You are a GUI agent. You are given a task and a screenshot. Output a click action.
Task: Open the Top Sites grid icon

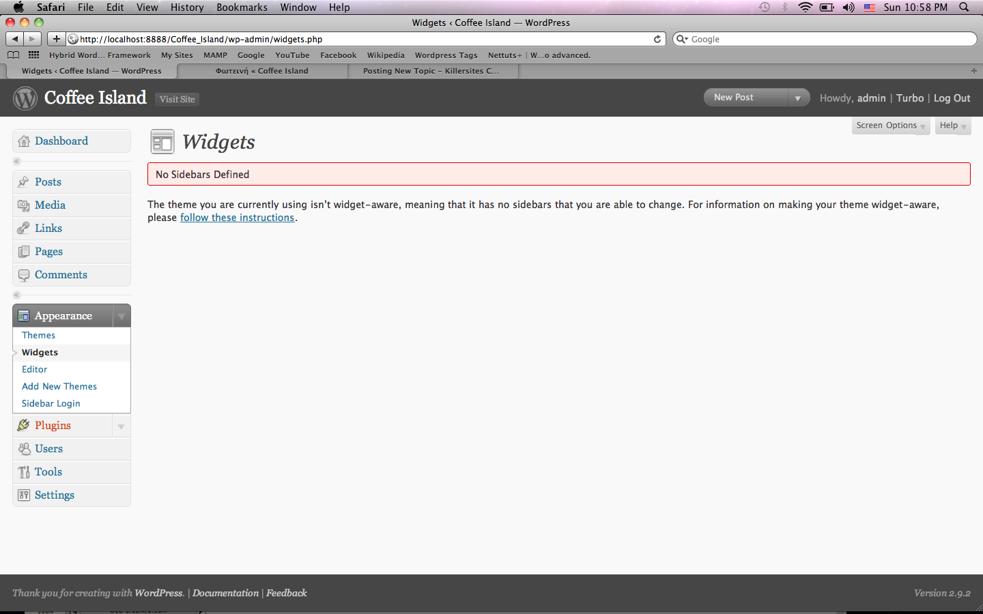point(33,55)
